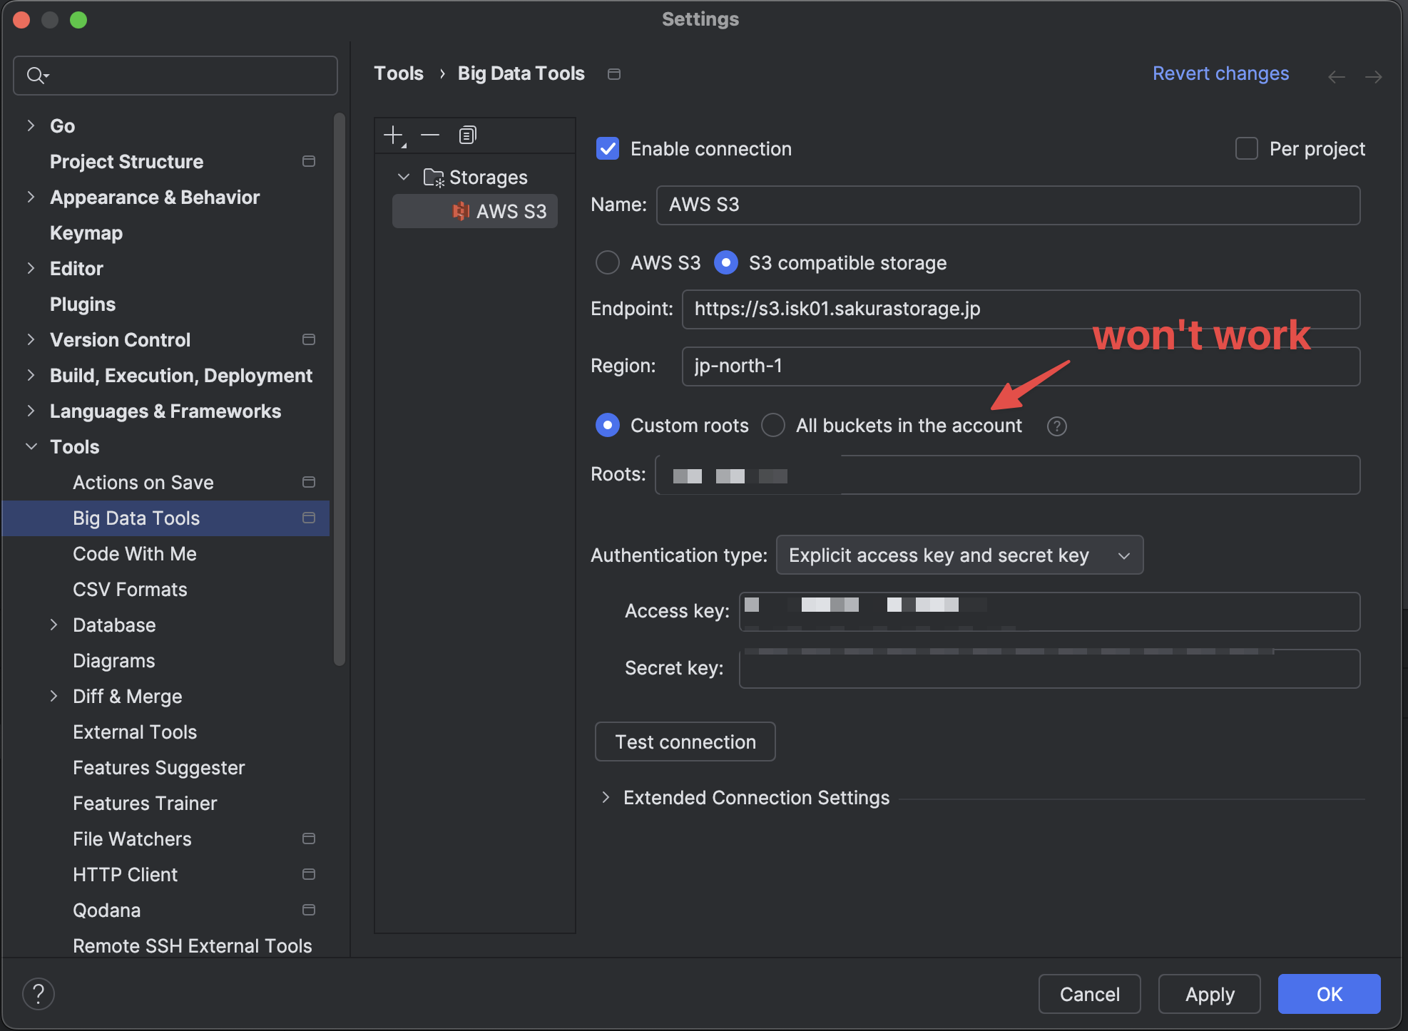
Task: Select AWS S3 connection in Storages tree
Action: click(x=475, y=211)
